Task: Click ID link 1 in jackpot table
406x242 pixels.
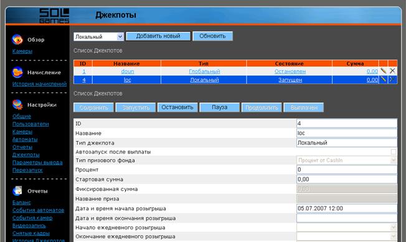Action: tap(84, 71)
